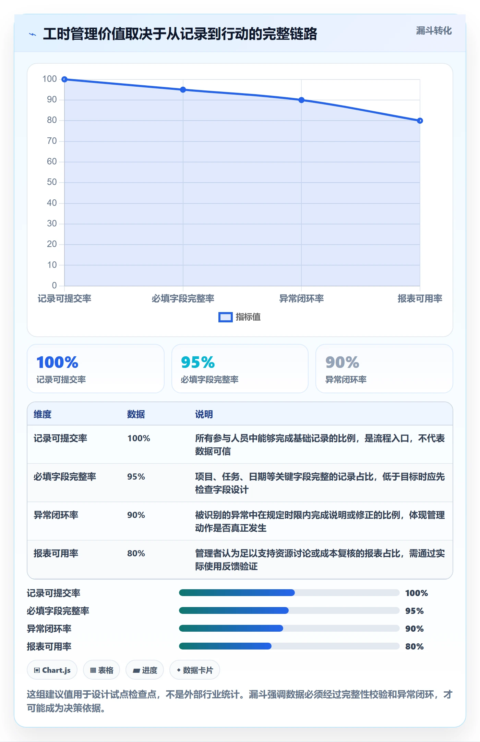Click the diamond icon in 数据卡片 chip

179,670
